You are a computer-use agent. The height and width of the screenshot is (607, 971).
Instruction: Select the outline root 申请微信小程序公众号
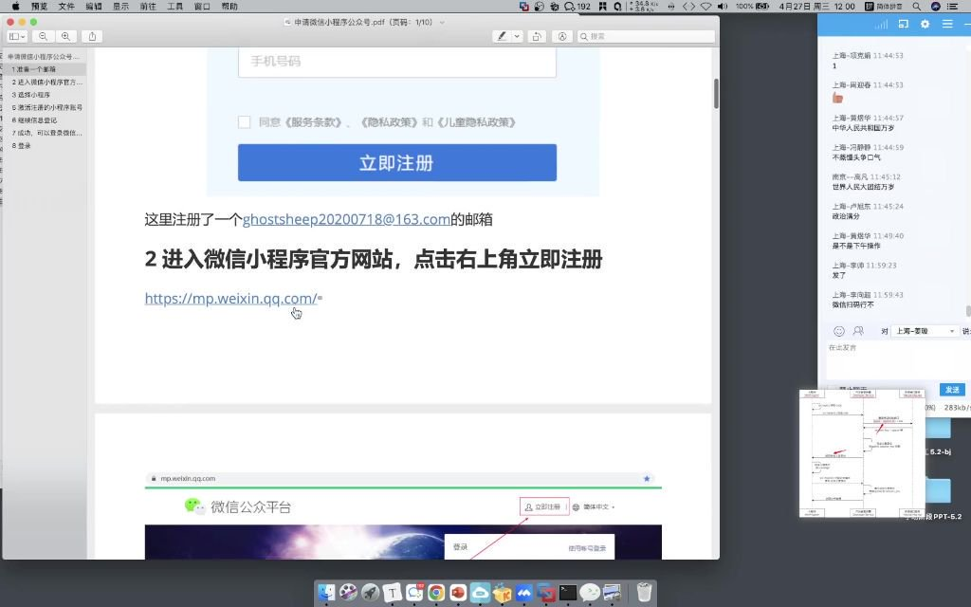coord(44,56)
